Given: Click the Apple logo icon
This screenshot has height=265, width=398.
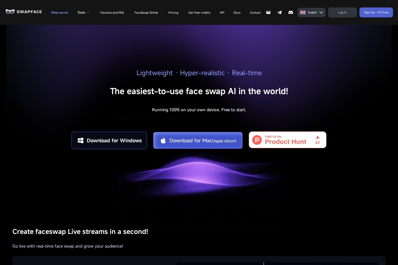Looking at the screenshot, I should pyautogui.click(x=163, y=140).
